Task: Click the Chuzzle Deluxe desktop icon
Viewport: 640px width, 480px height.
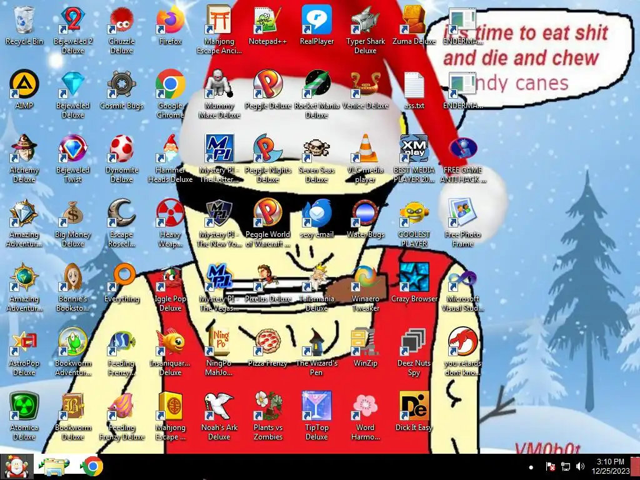Action: click(x=121, y=21)
